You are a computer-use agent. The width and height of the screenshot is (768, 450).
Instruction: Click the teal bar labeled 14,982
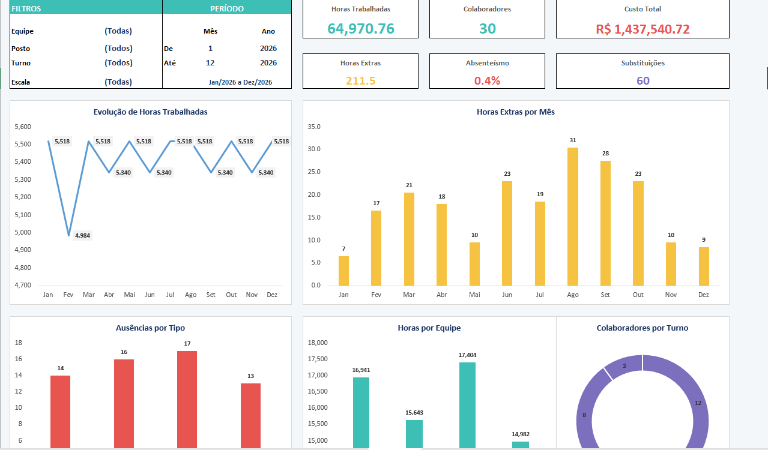click(521, 445)
